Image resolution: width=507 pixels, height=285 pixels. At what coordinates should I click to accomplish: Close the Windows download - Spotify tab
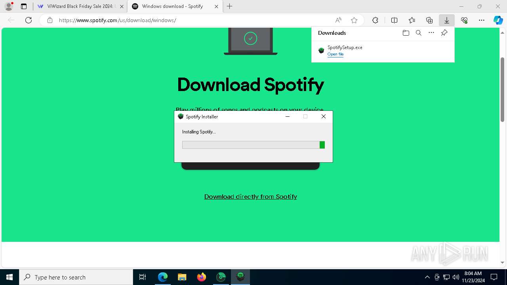pyautogui.click(x=216, y=6)
